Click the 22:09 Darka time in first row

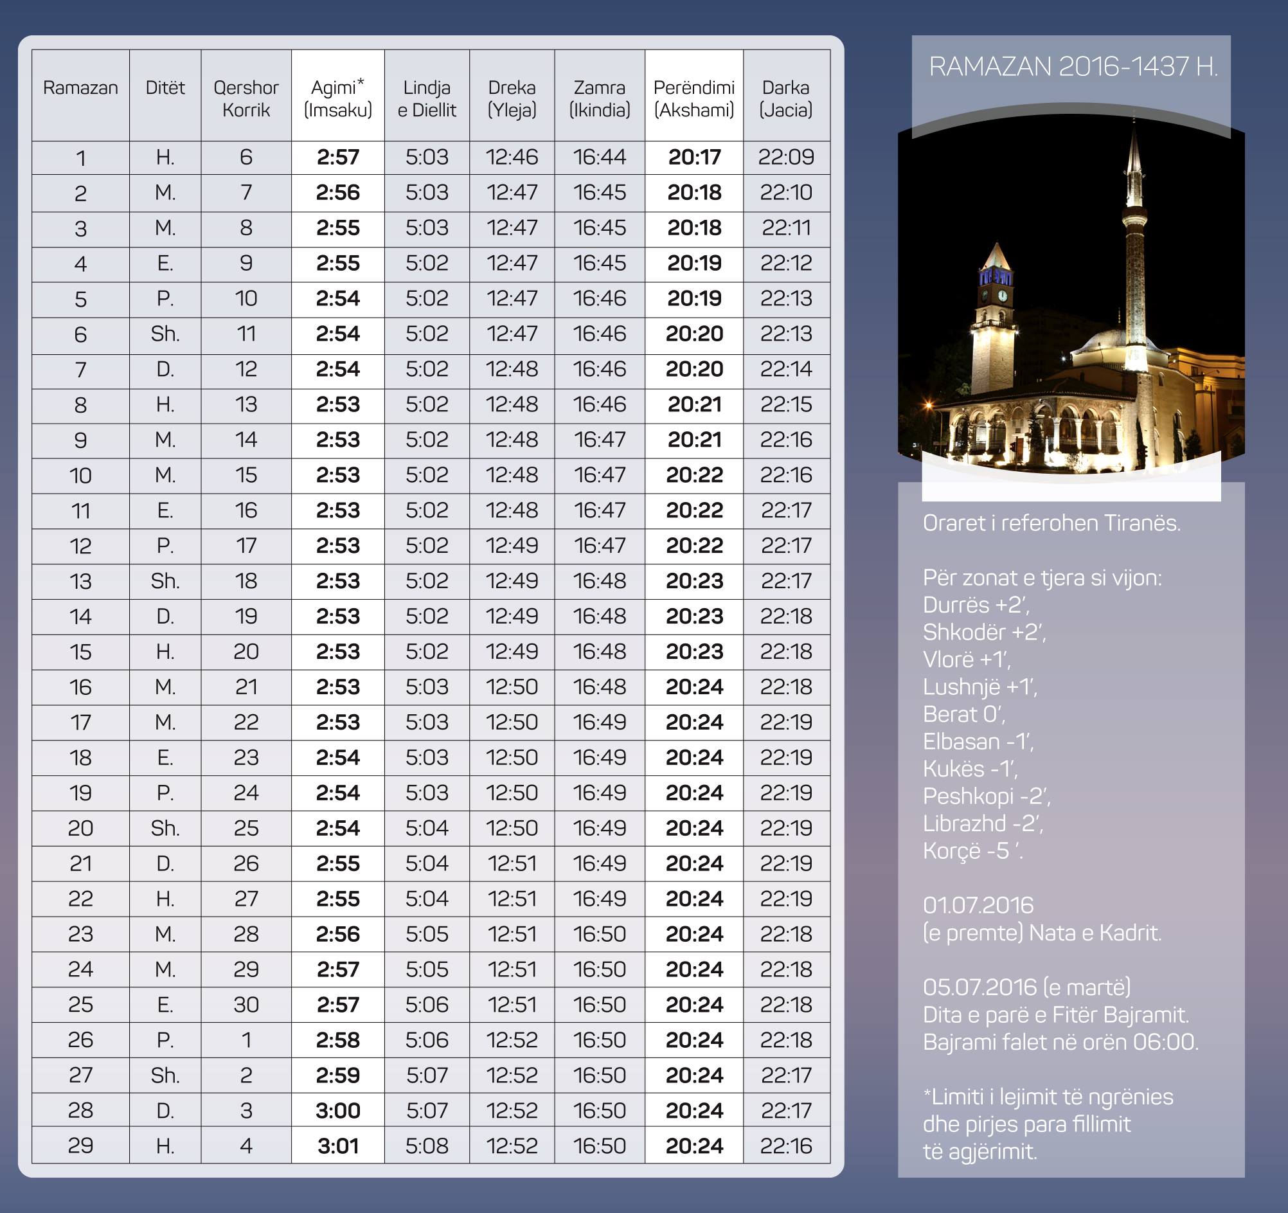(x=786, y=157)
